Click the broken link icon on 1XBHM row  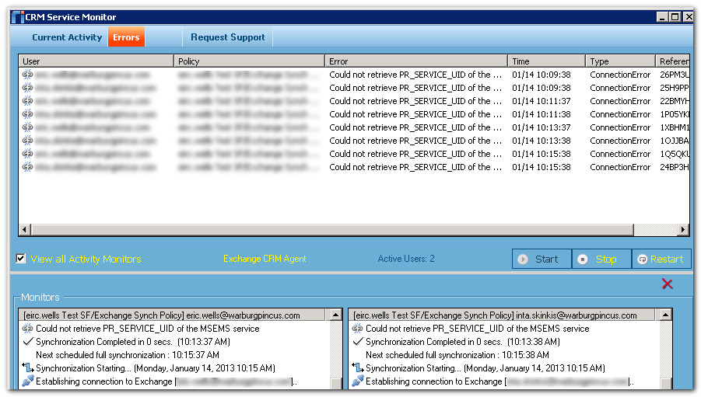27,127
